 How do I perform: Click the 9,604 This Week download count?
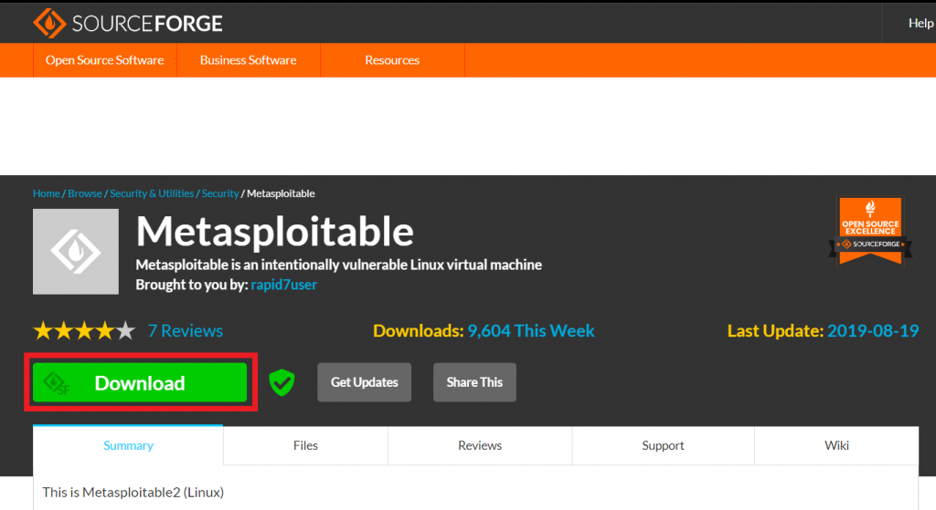(531, 330)
